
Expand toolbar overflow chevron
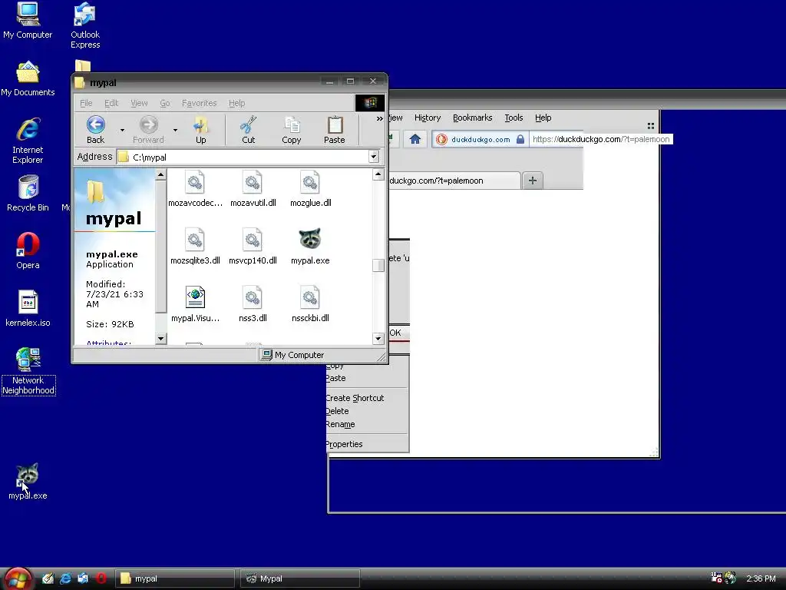[x=379, y=118]
